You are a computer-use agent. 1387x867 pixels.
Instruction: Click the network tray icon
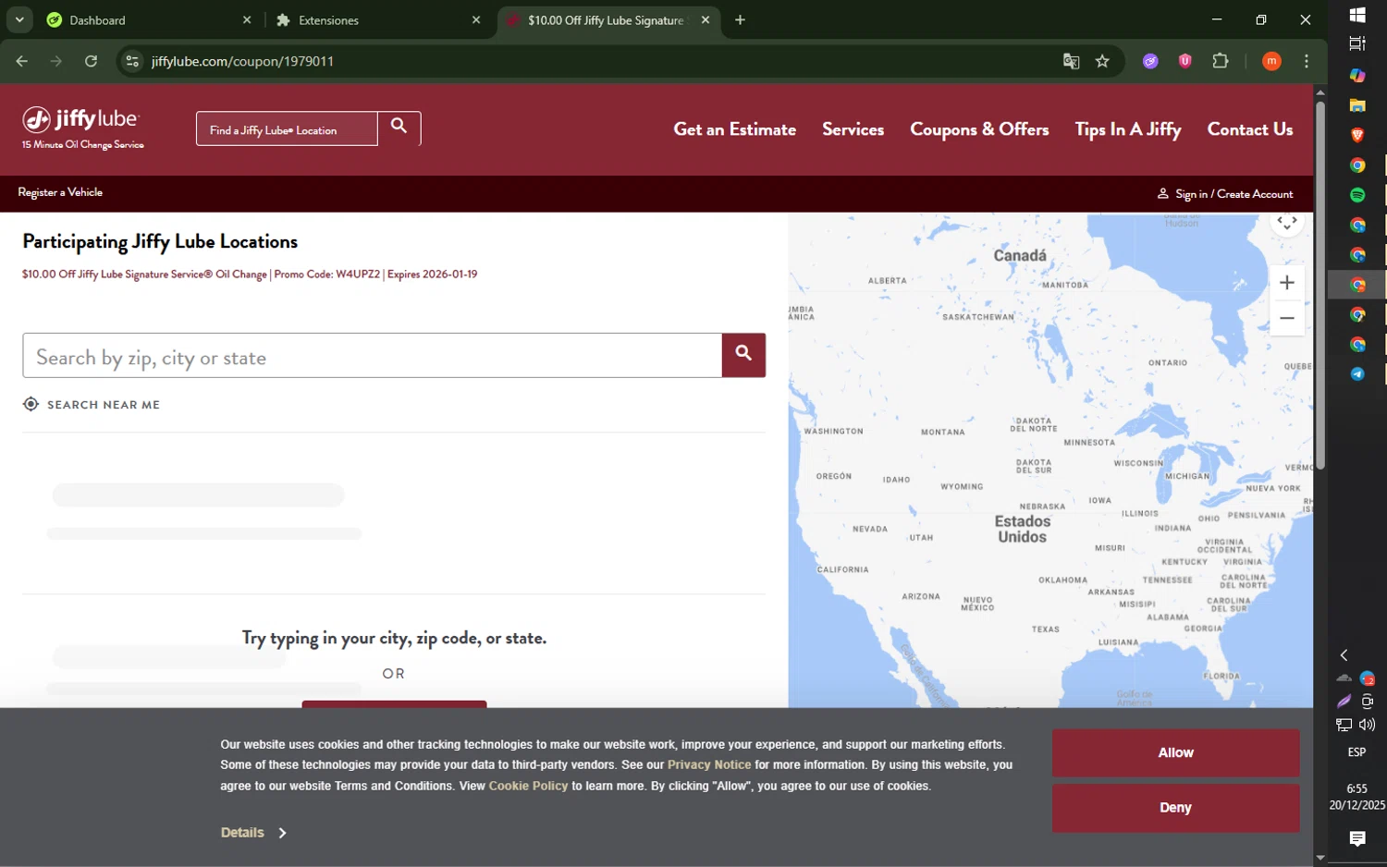point(1344,725)
